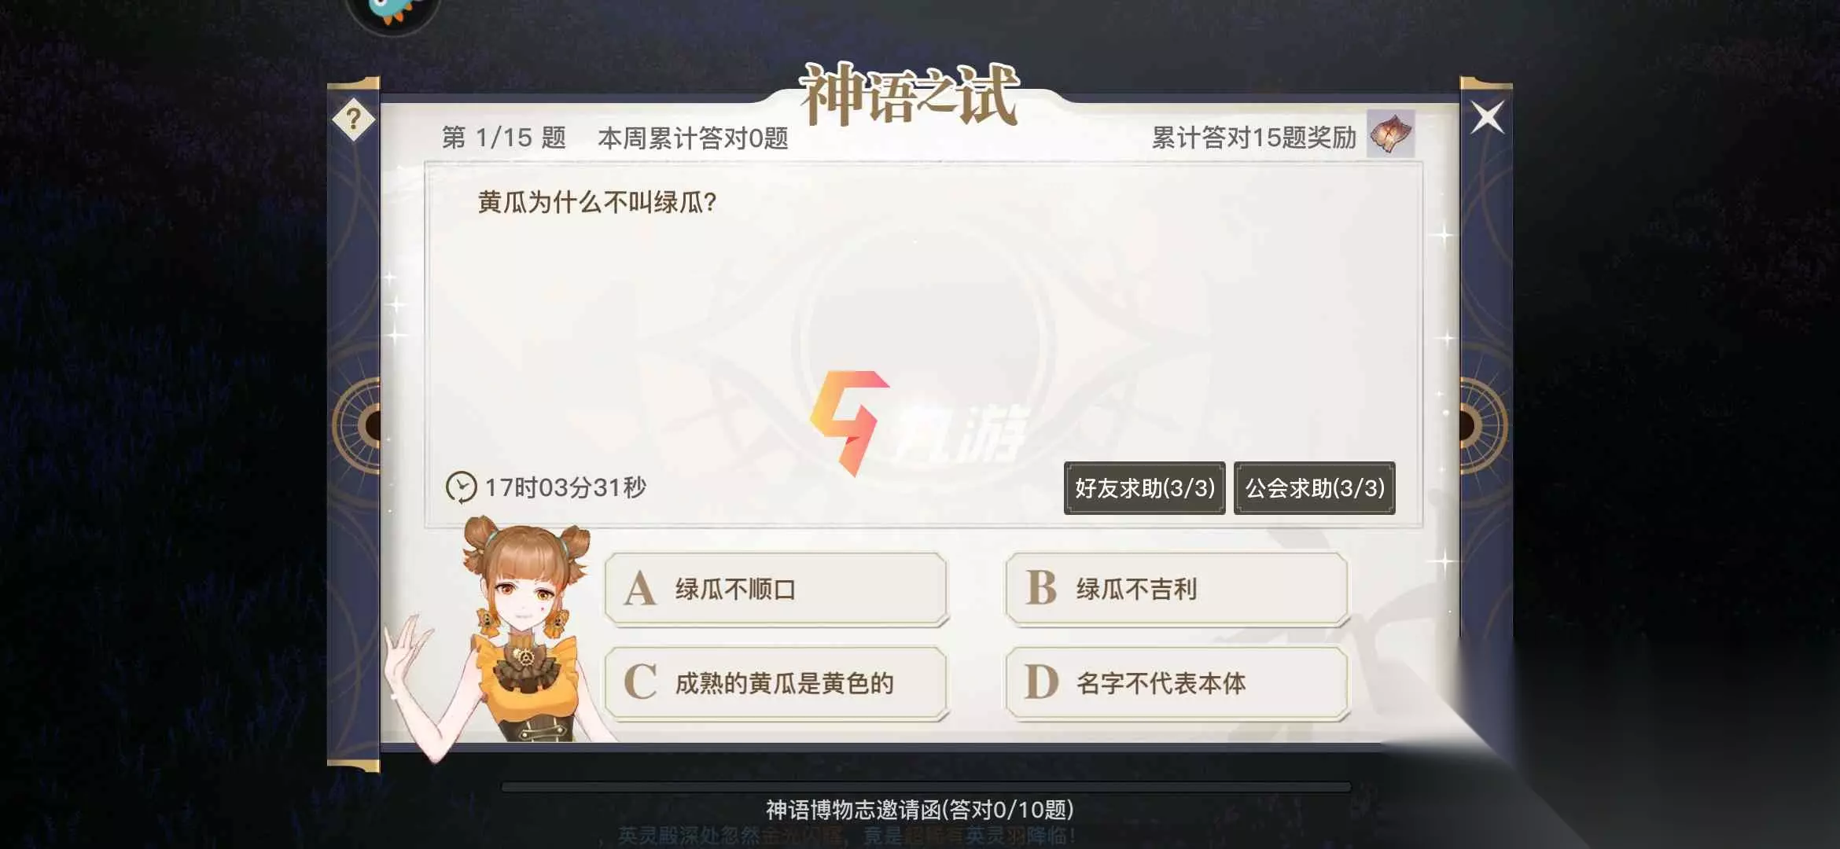Click the 累计答对15题奖励 label
The width and height of the screenshot is (1840, 849).
(x=1254, y=138)
